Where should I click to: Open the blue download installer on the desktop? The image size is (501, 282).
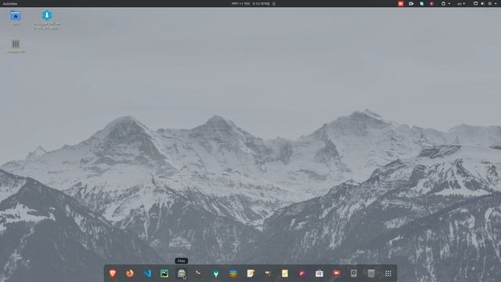tap(47, 16)
